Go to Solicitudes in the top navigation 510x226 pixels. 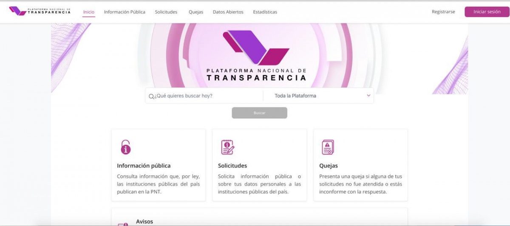(166, 12)
